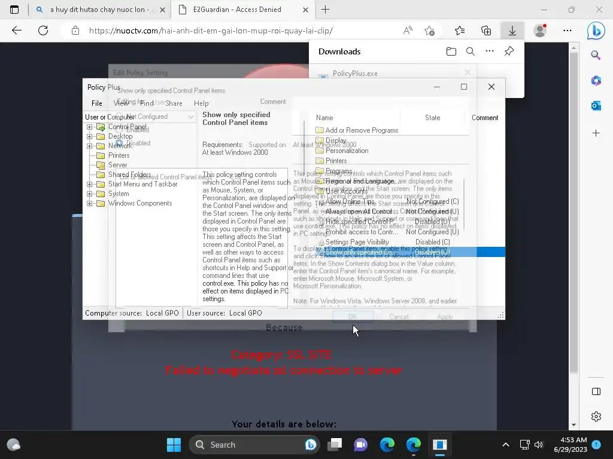Expand Start Menu and Taskbar node
Image resolution: width=613 pixels, height=459 pixels.
90,184
